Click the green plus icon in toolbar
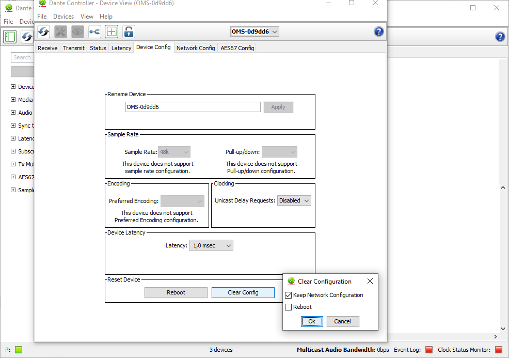Viewport: 509px width, 358px height. [112, 32]
